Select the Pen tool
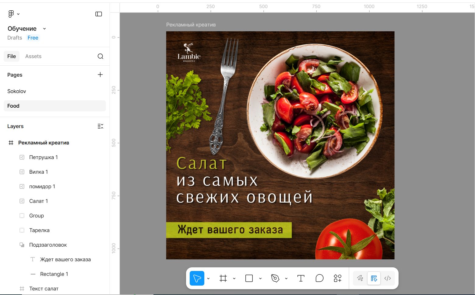Viewport: 475px width, 295px height. (x=275, y=278)
